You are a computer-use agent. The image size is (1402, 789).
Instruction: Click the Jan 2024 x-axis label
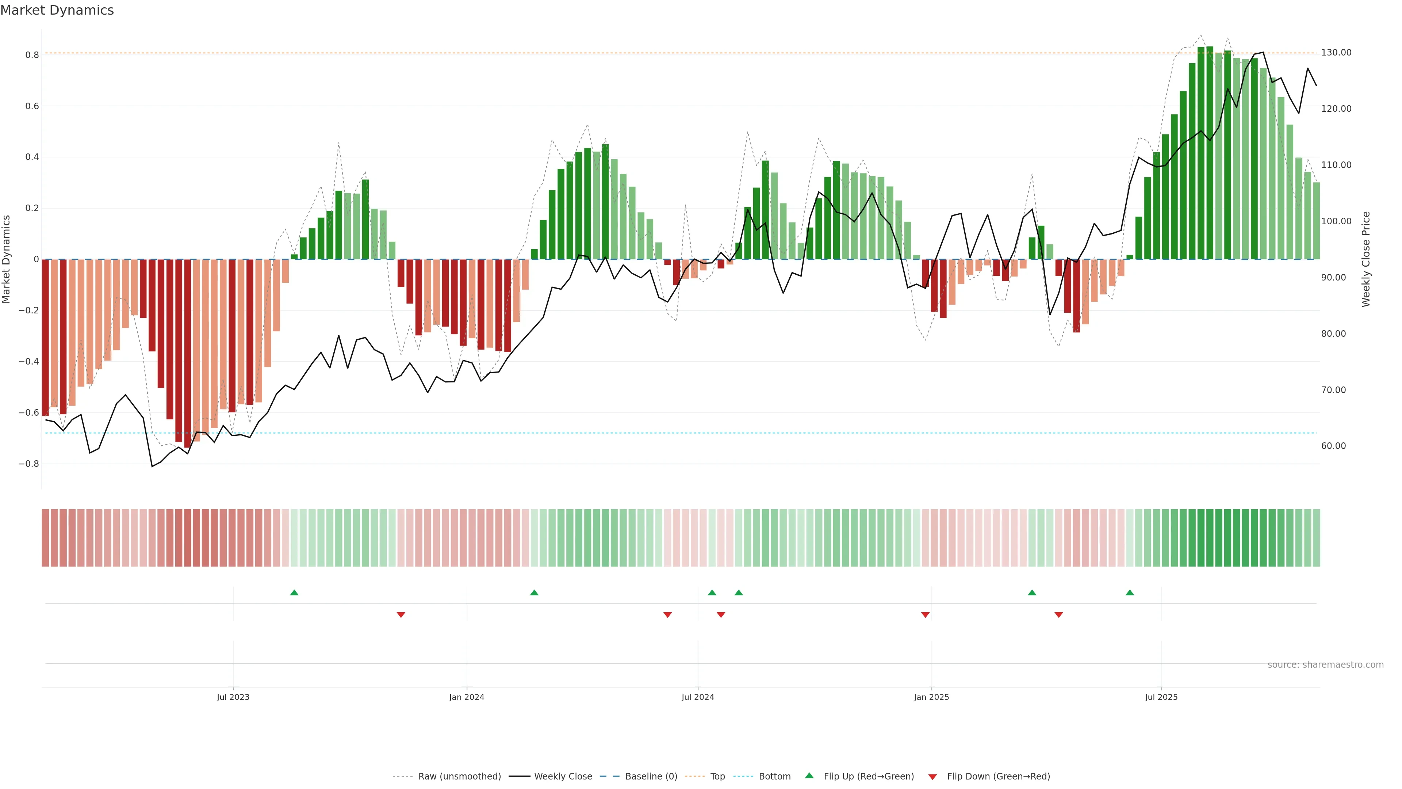pyautogui.click(x=467, y=697)
